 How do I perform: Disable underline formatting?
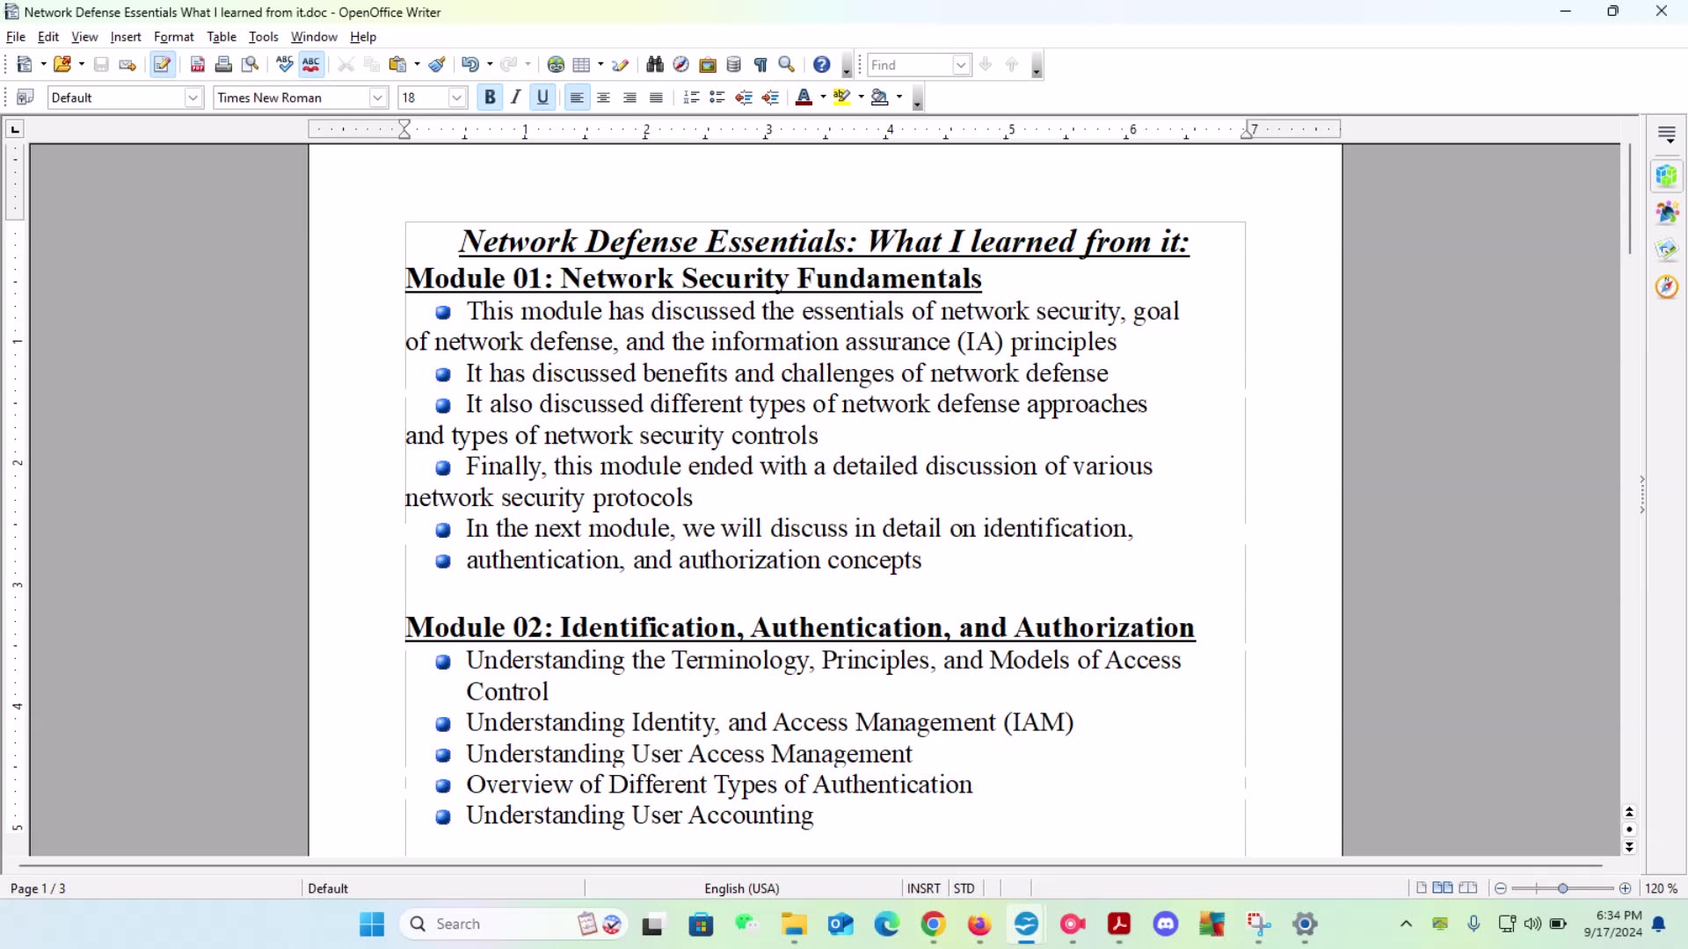542,97
